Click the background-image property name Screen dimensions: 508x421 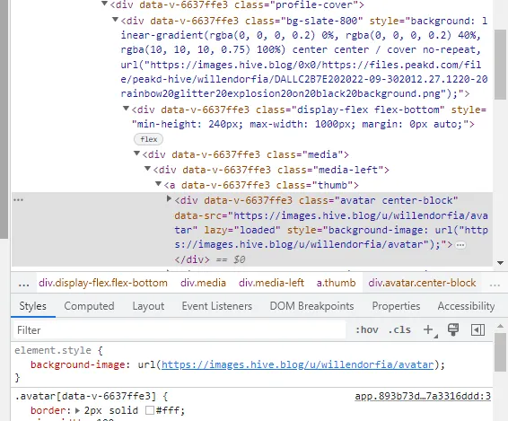[78, 364]
